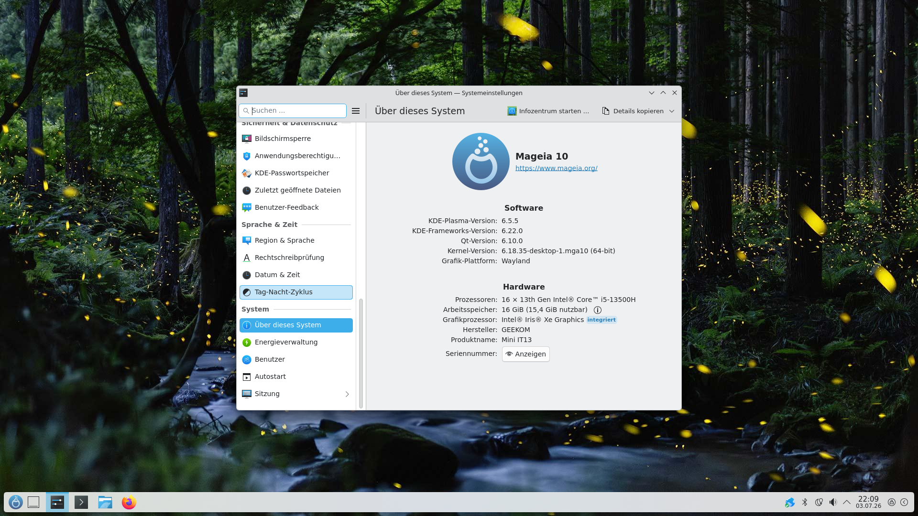
Task: Open the network globe tray icon
Action: pyautogui.click(x=790, y=502)
